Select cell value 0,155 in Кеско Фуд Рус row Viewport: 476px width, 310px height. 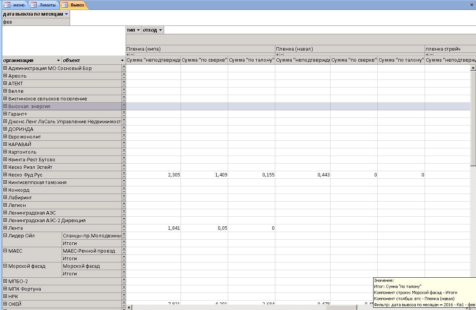(x=251, y=175)
